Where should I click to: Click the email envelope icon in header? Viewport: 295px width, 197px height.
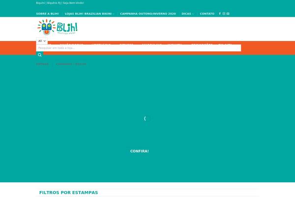(228, 14)
